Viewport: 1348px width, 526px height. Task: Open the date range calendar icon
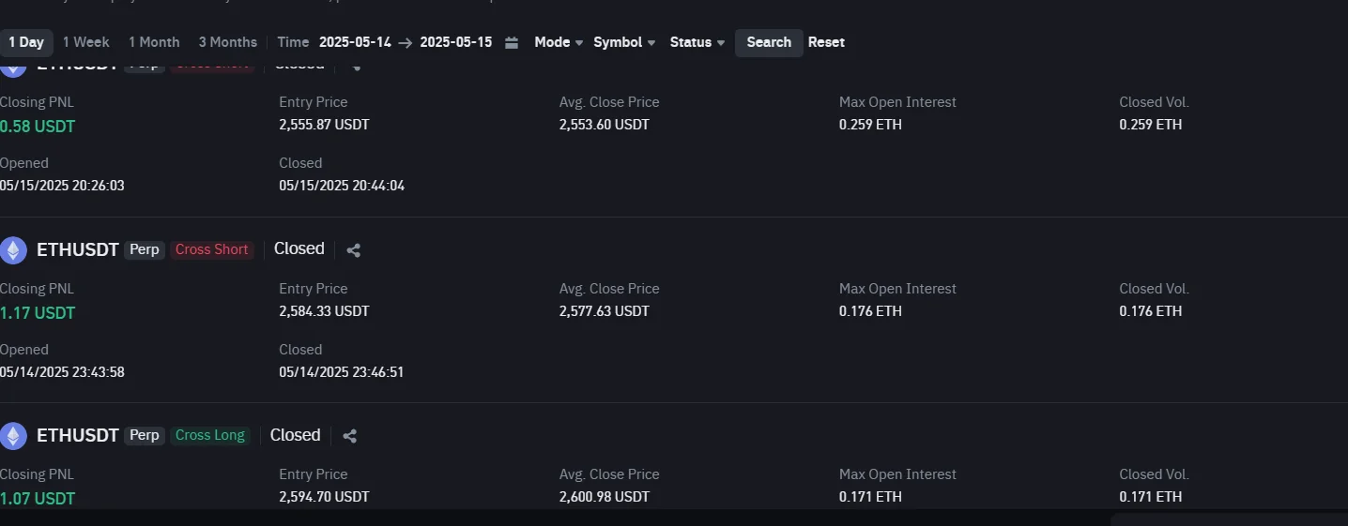pos(512,42)
